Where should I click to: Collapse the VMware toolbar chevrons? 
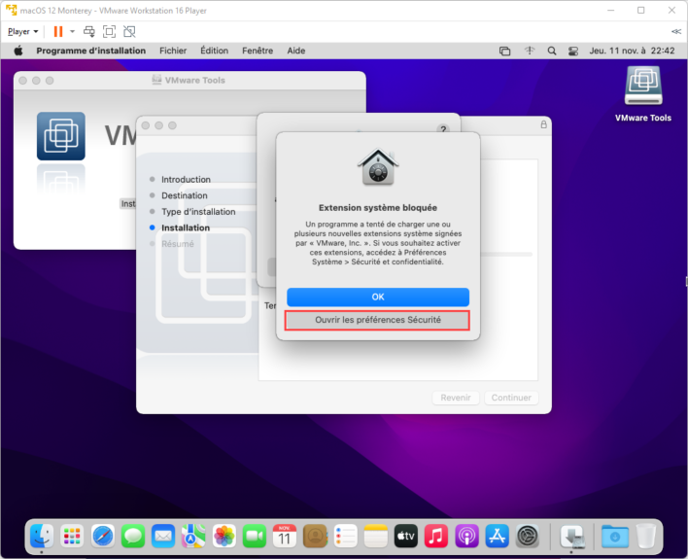click(676, 32)
